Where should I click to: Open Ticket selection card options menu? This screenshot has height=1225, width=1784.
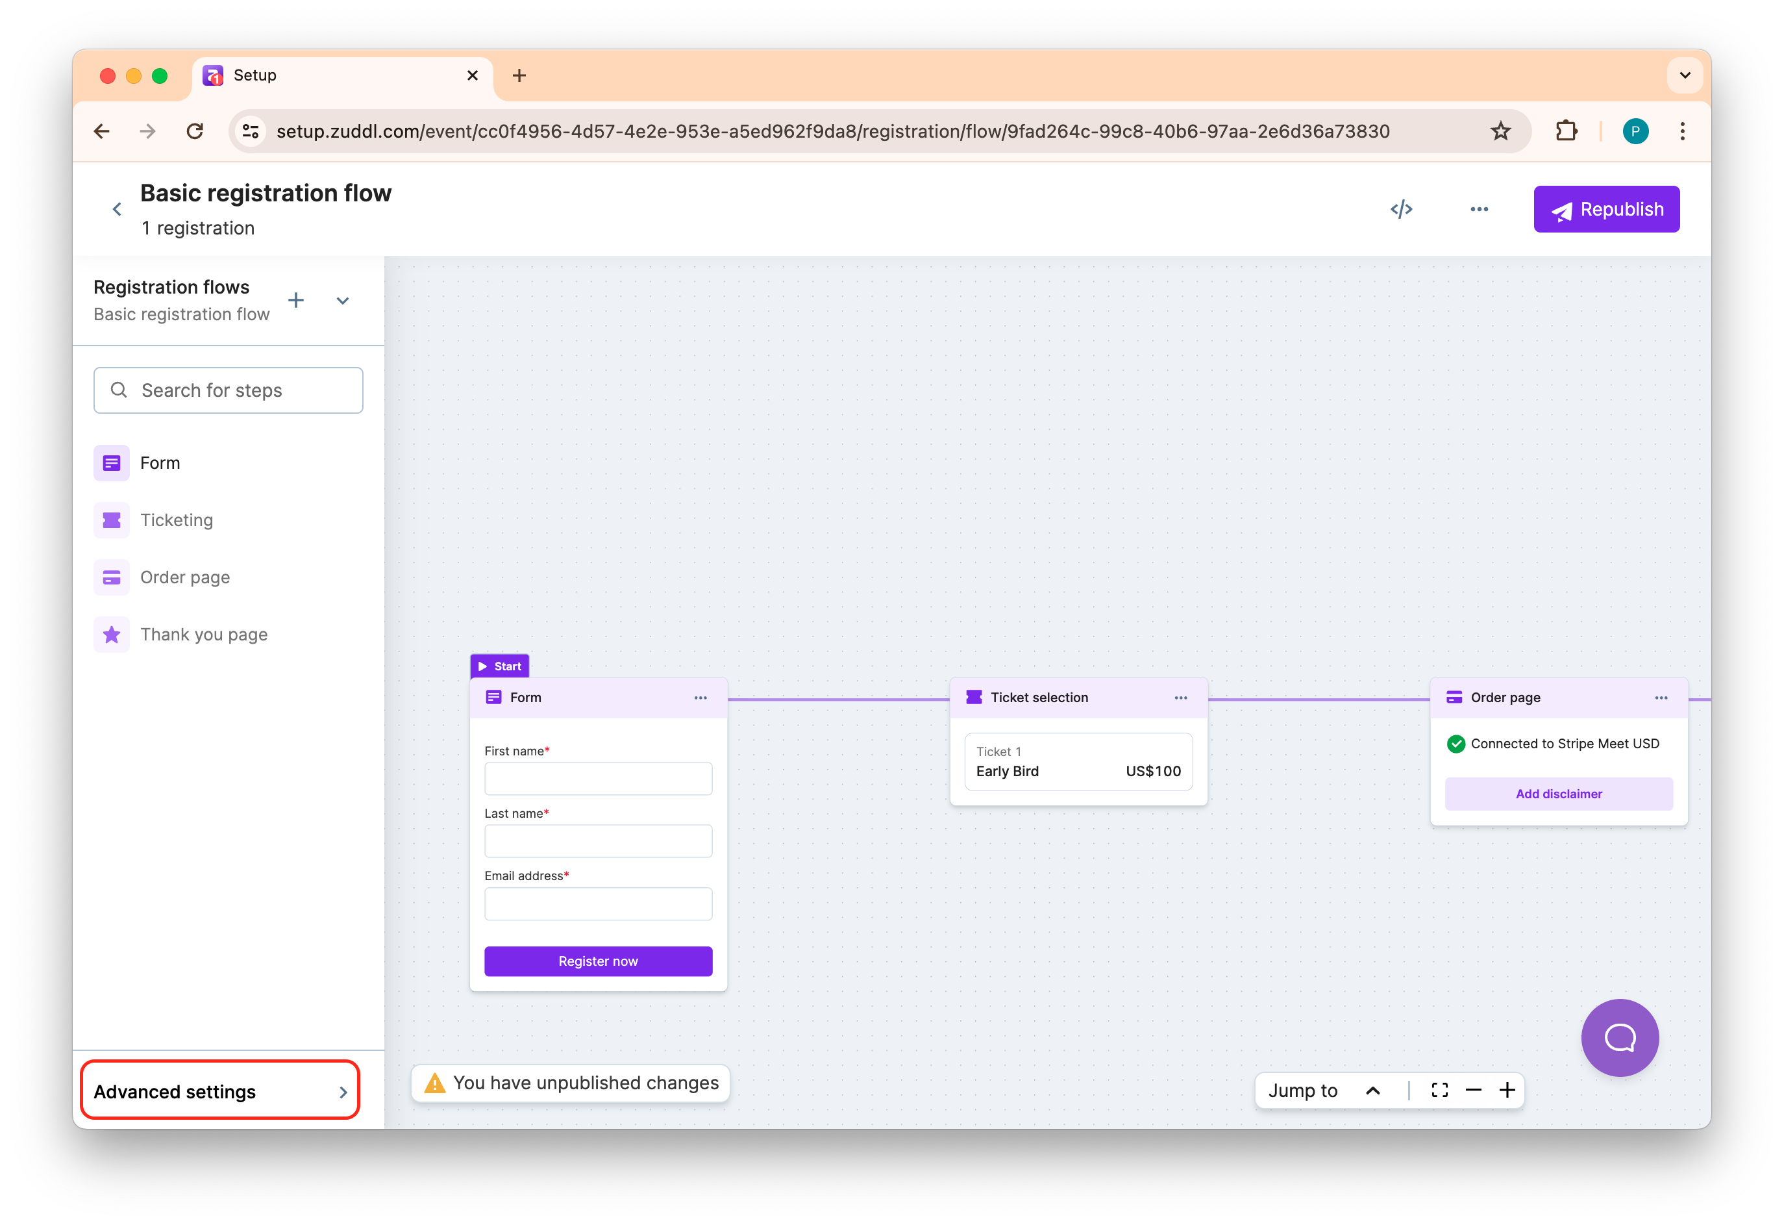[x=1180, y=698]
